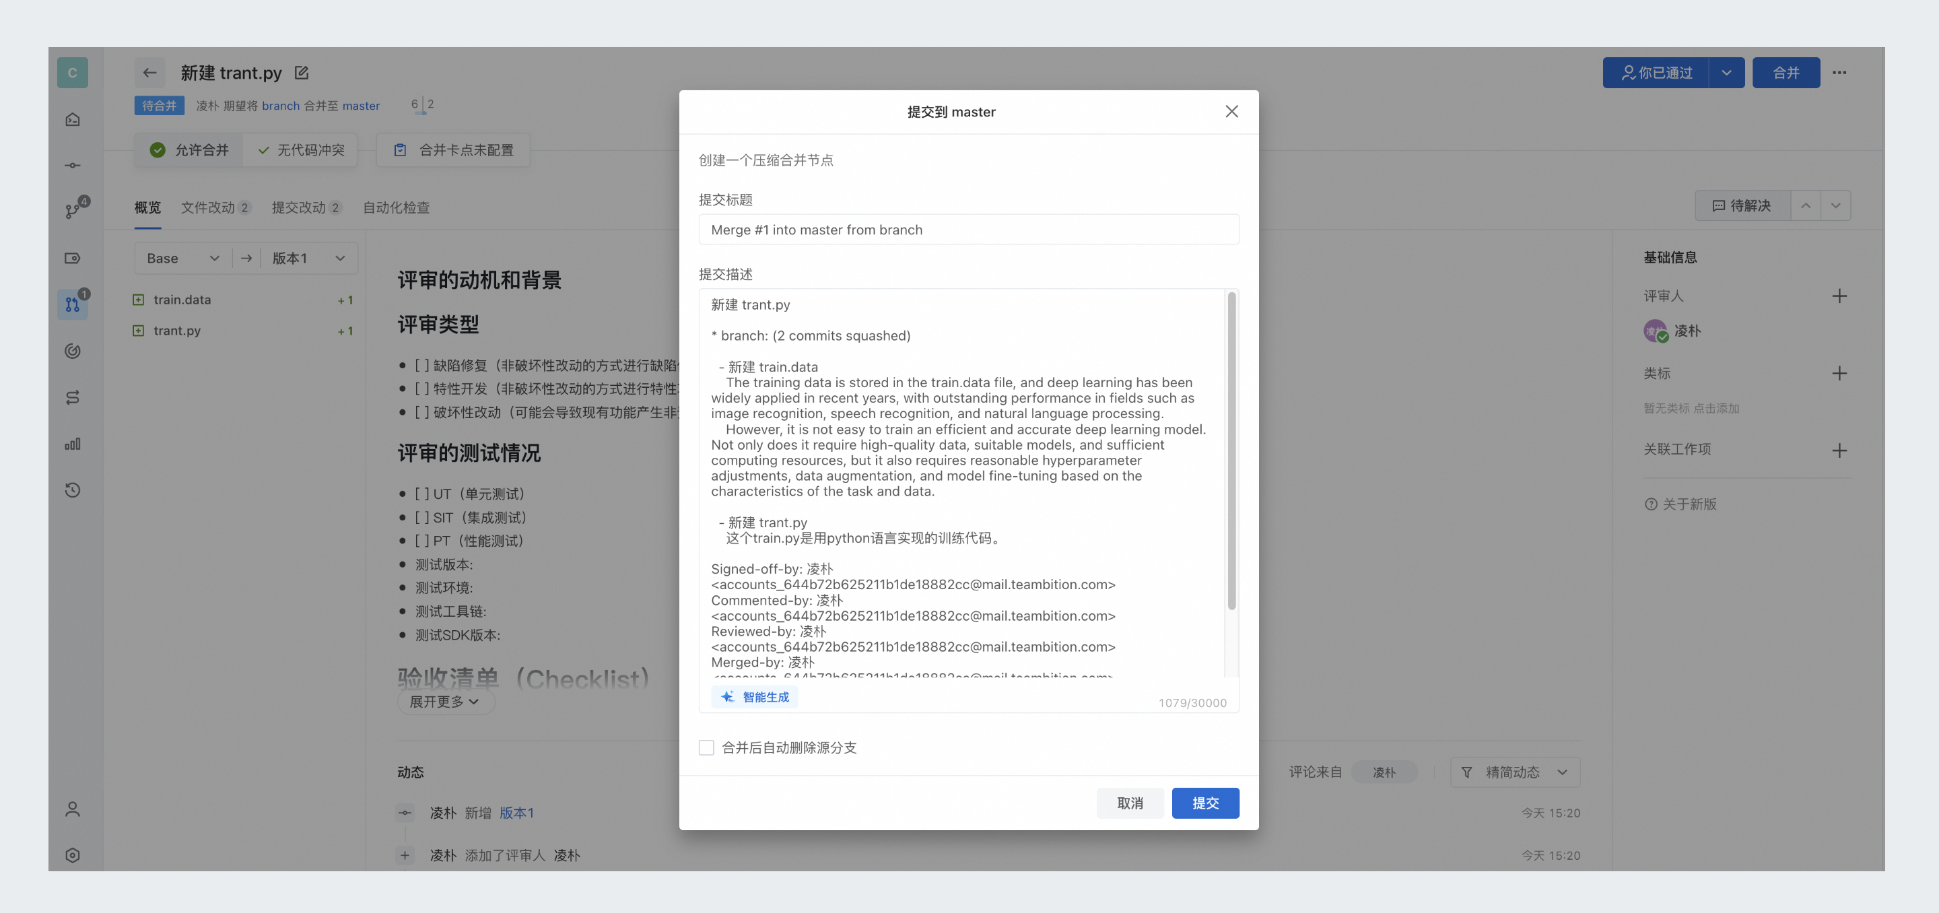
Task: Open the history clock icon in sidebar
Action: [x=72, y=490]
